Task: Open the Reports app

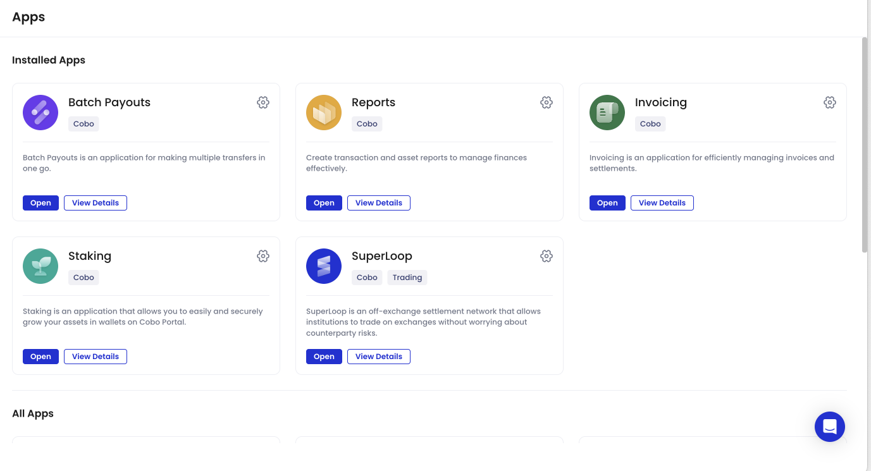Action: [x=324, y=203]
